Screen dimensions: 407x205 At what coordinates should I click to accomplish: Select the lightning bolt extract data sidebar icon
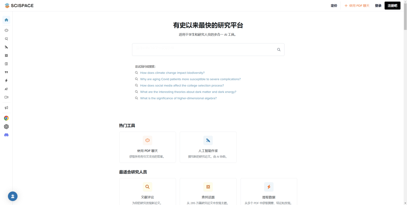coord(6,80)
